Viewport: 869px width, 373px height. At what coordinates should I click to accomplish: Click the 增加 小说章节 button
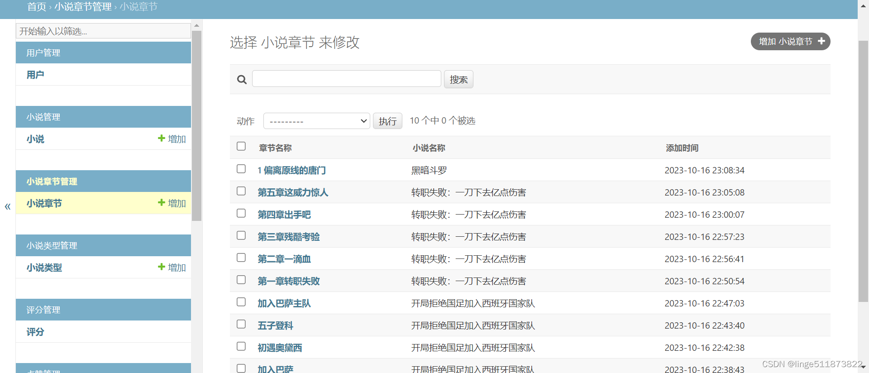coord(790,42)
